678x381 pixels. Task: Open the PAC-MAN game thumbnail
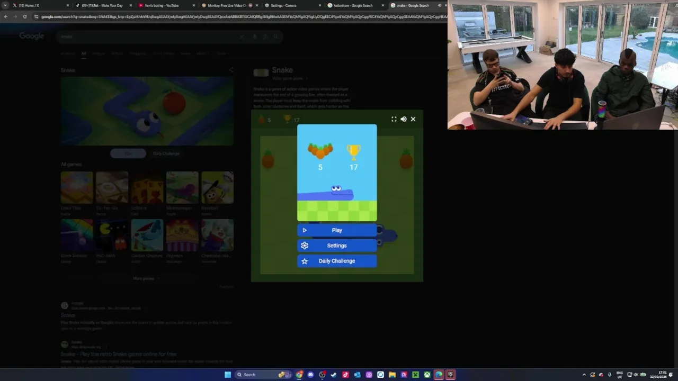coord(112,235)
